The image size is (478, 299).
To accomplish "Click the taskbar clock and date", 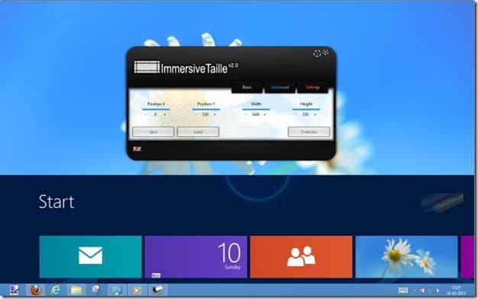I will click(457, 291).
